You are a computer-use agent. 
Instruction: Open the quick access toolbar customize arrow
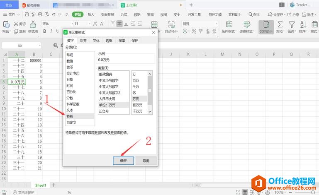click(66, 14)
